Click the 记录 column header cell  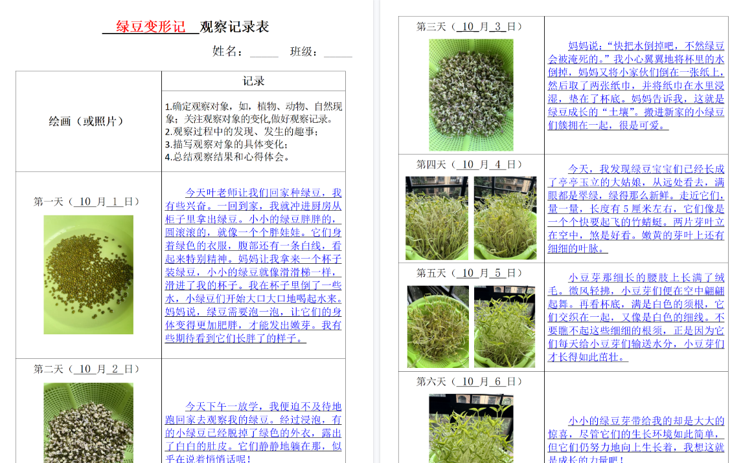(x=253, y=81)
